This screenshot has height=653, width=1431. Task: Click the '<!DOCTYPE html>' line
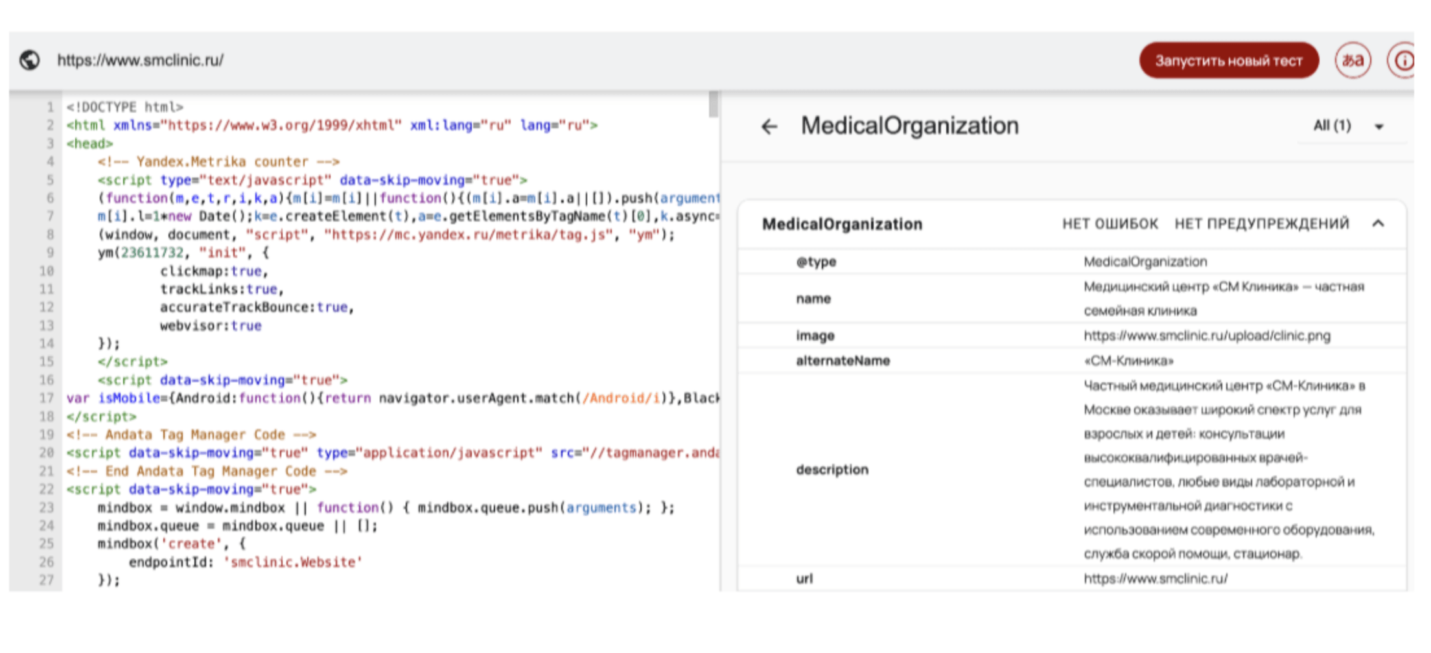click(124, 107)
